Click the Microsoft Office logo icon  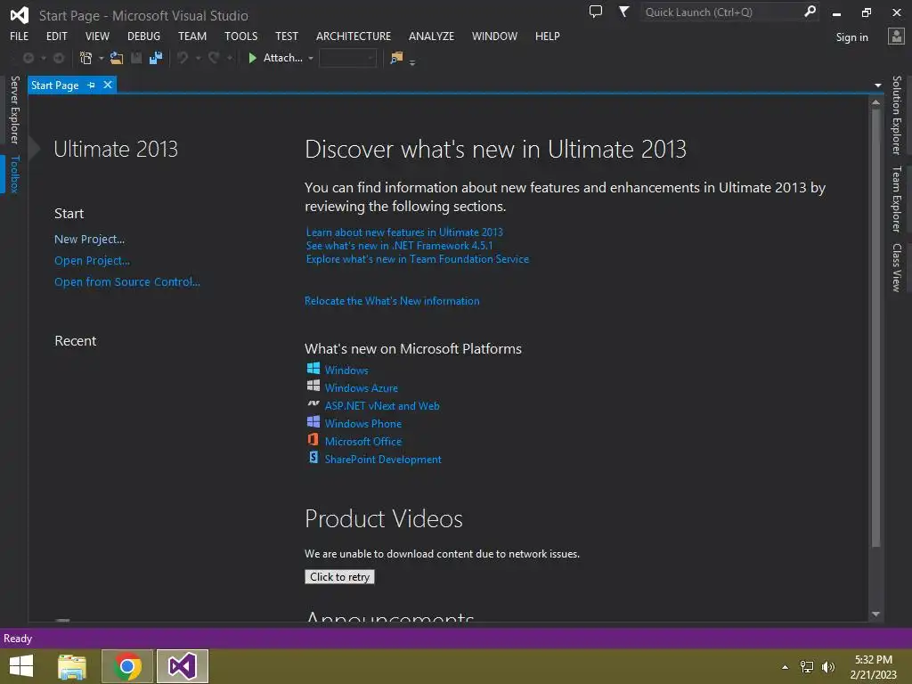pos(313,439)
